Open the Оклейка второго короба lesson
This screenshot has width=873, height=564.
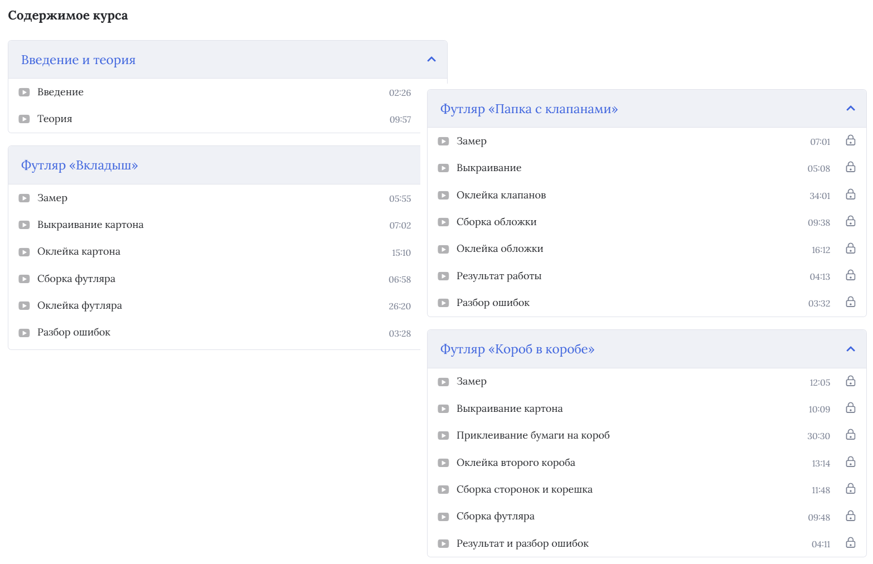click(516, 463)
